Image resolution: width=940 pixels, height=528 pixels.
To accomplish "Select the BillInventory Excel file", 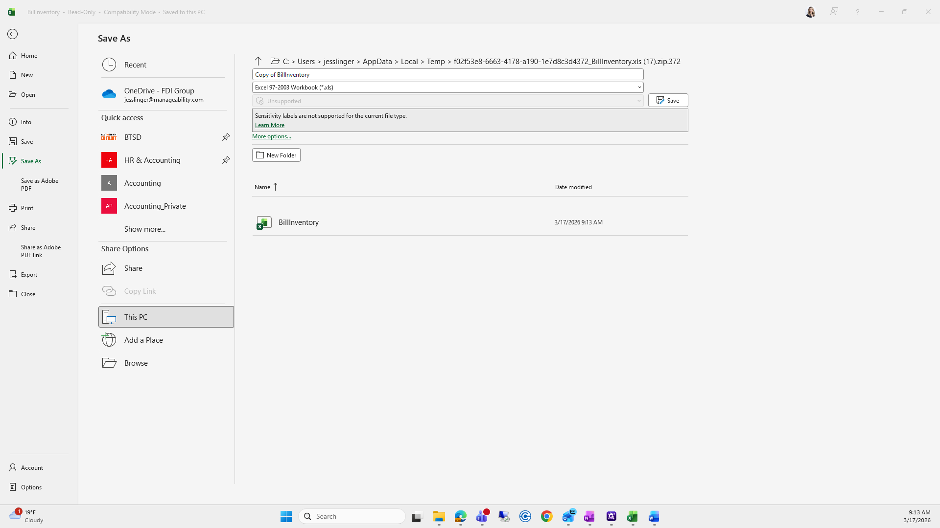I will [298, 222].
